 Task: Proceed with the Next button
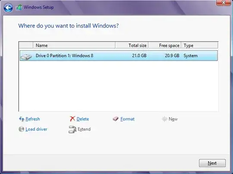pyautogui.click(x=212, y=163)
